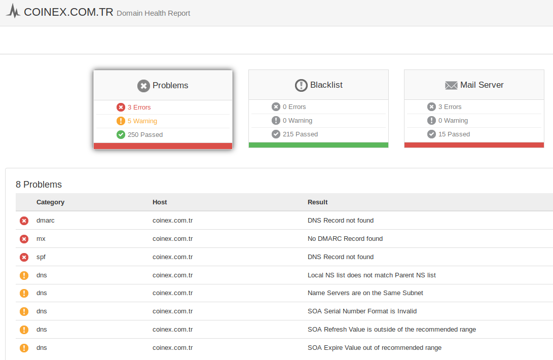This screenshot has height=360, width=553.
Task: Click Local NS list does not match result
Action: pyautogui.click(x=372, y=275)
